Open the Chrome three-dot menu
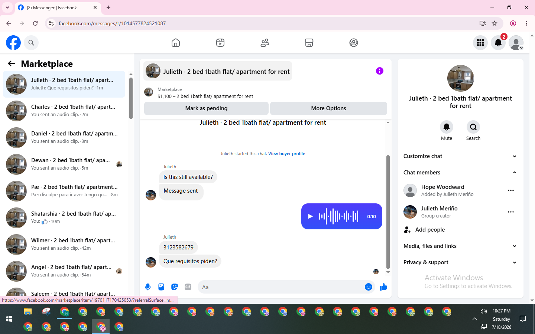The image size is (535, 334). click(526, 23)
